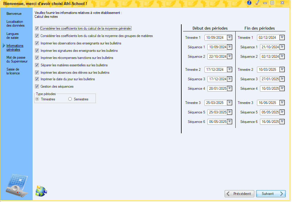Toggle Imprimer les récompenses/sanctions checkbox
Screen dimensions: 292x202
click(x=37, y=58)
